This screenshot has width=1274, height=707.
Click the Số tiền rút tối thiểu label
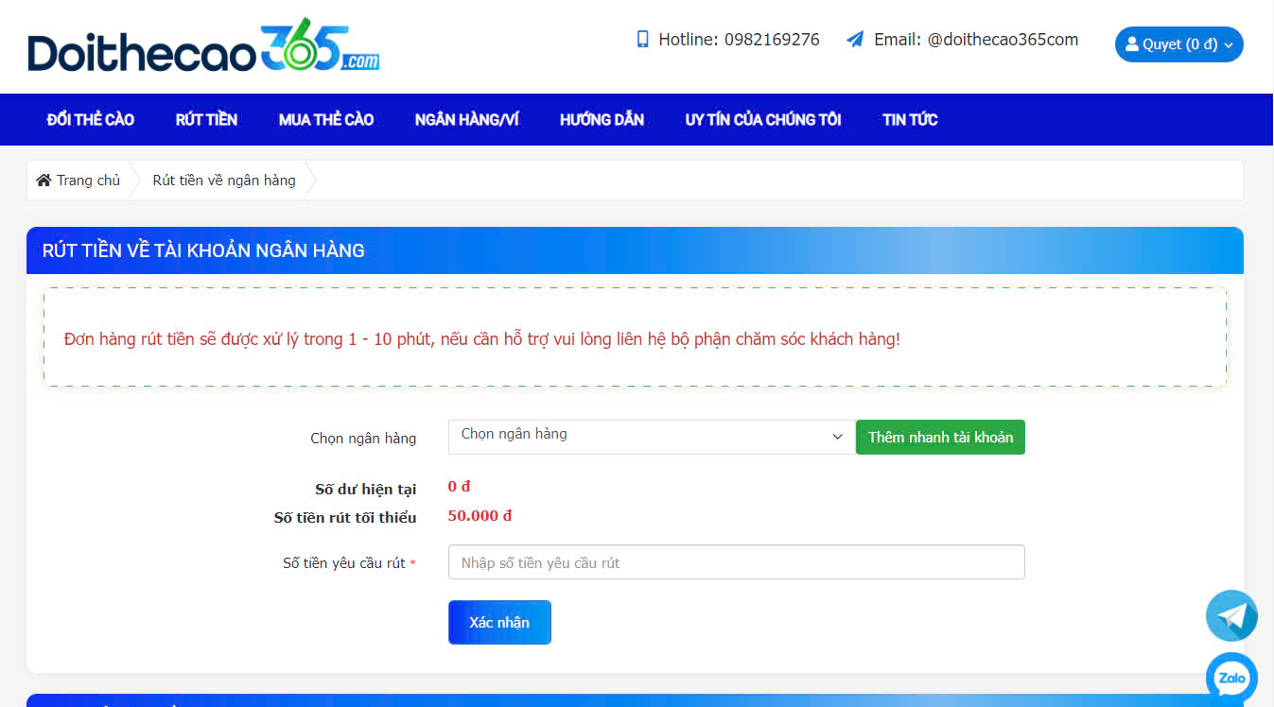click(345, 517)
